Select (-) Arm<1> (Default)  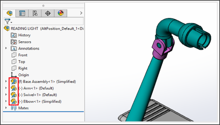click(36, 88)
